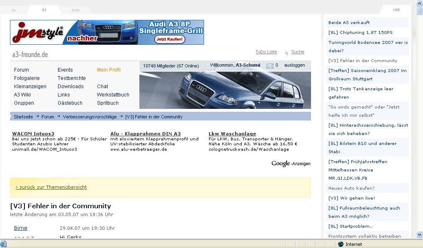Open the A3 Wiki
Image resolution: width=423 pixels, height=248 pixels.
pos(22,95)
